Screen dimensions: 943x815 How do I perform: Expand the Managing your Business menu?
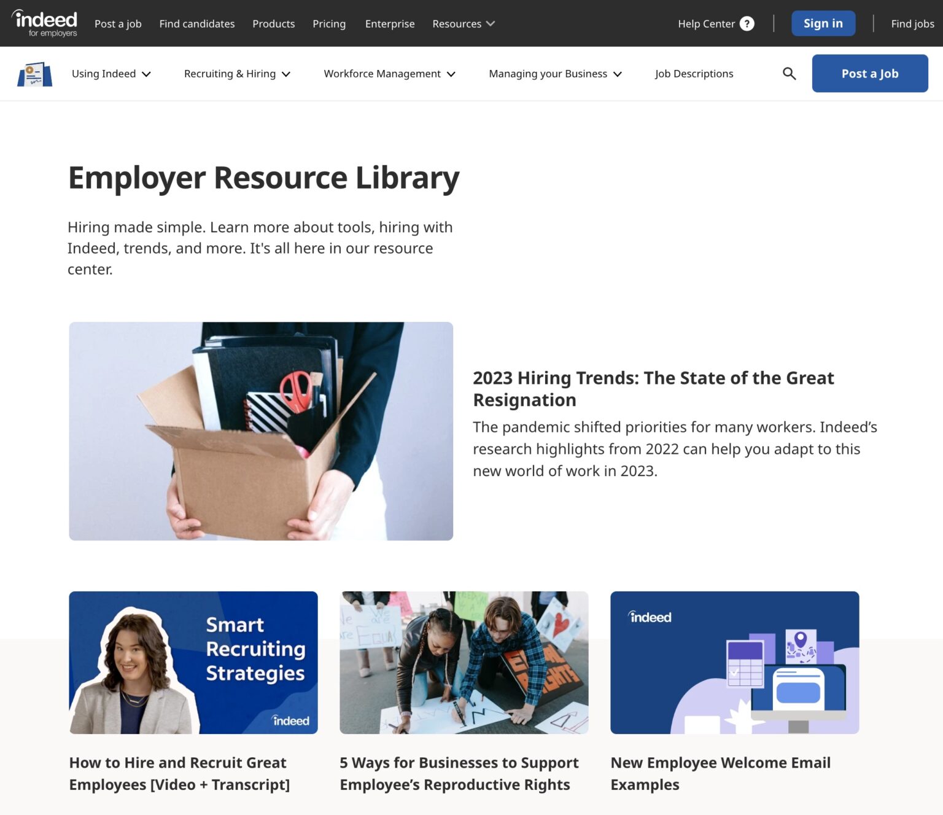coord(554,73)
